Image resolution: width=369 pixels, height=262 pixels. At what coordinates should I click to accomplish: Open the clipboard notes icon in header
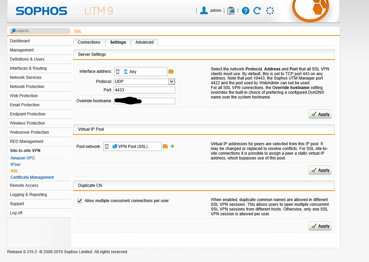coord(231,11)
